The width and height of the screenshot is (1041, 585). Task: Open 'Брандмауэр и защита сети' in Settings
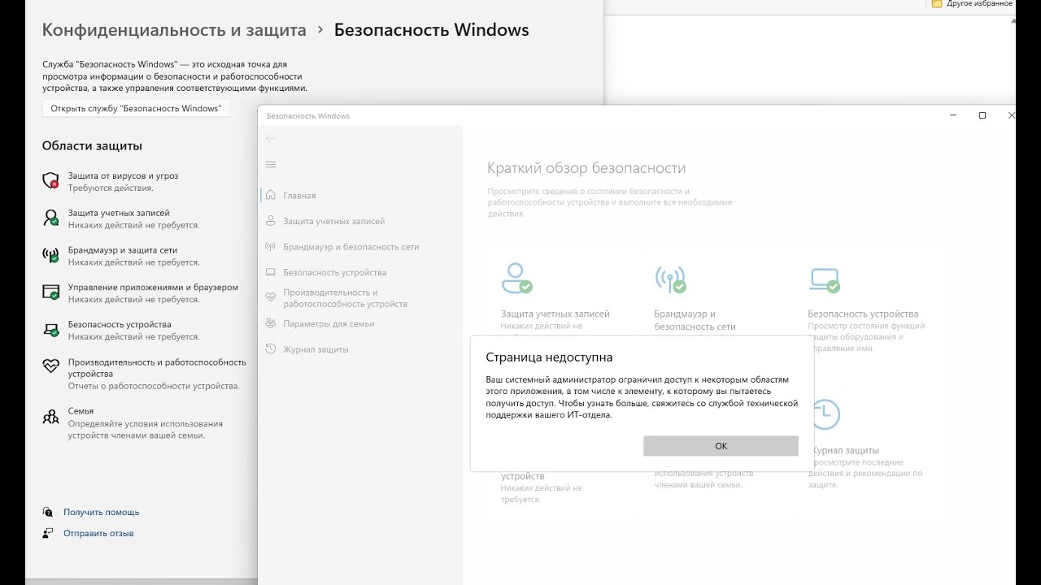122,250
